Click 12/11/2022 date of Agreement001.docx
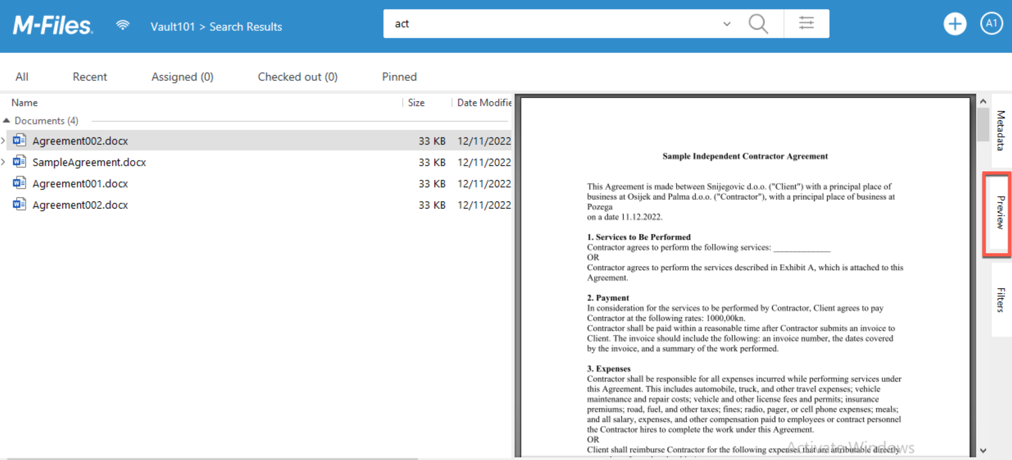 484,183
